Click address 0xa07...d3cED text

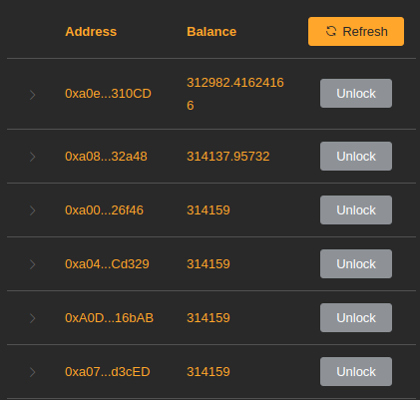(108, 372)
